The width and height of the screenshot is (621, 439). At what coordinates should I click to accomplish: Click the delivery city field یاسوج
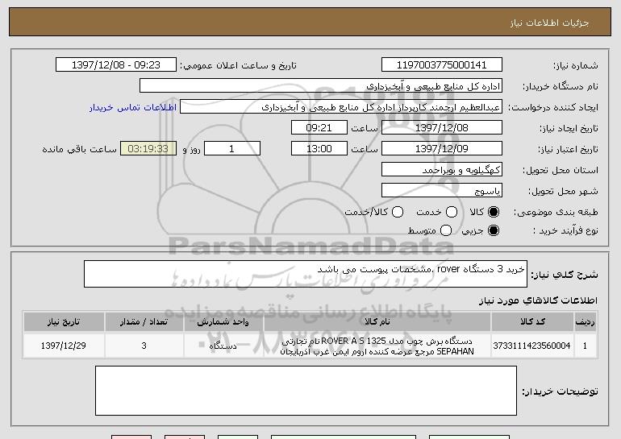pos(441,191)
